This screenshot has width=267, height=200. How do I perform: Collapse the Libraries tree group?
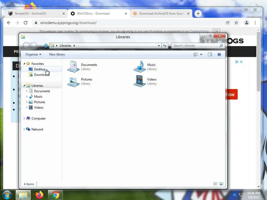tap(24, 85)
